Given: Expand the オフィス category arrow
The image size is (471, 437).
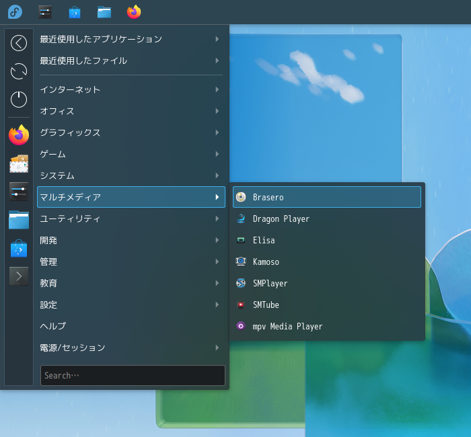Looking at the screenshot, I should [x=217, y=111].
